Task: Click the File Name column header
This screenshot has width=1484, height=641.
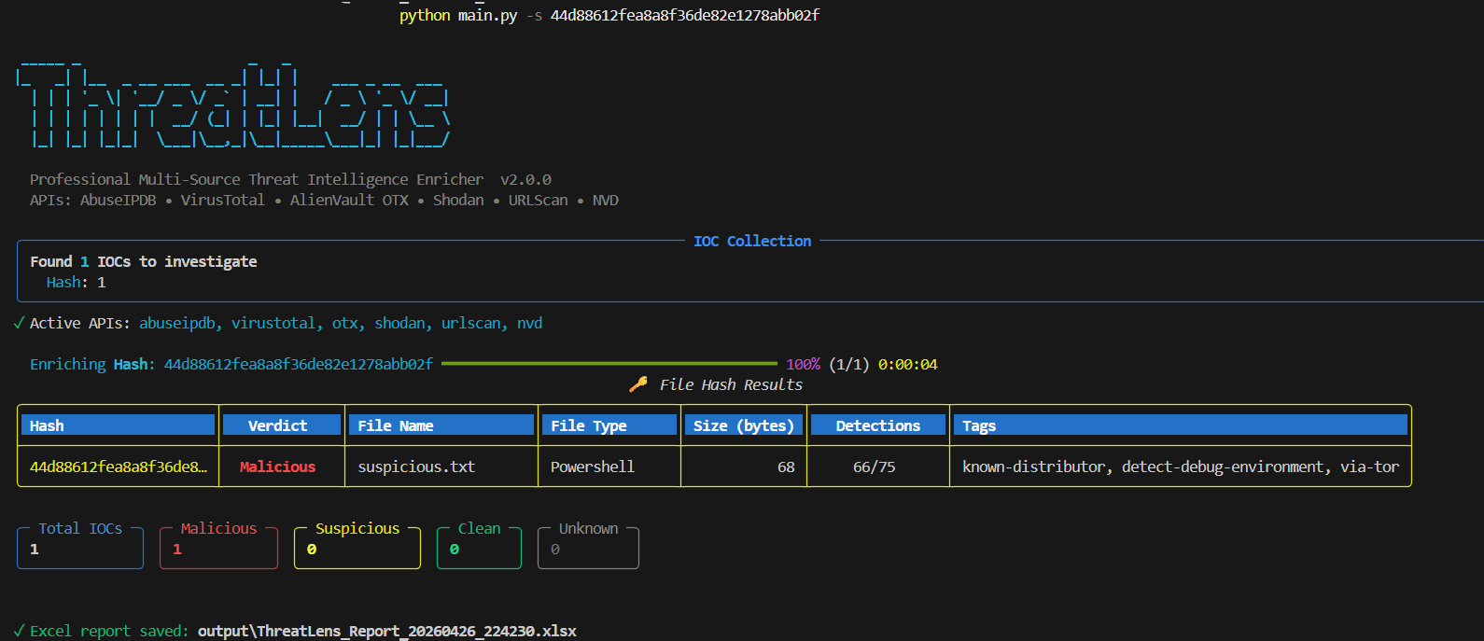Action: click(441, 425)
